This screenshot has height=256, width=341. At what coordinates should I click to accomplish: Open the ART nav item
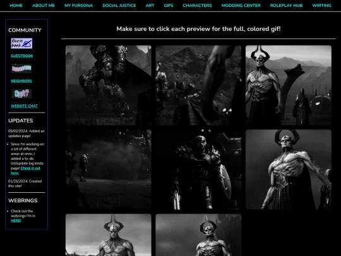150,6
